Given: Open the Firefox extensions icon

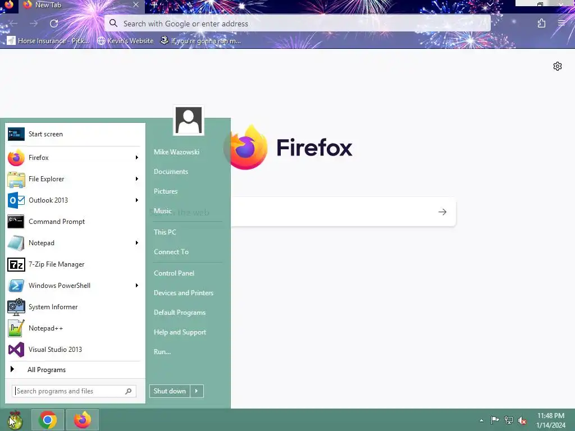Looking at the screenshot, I should tap(542, 24).
